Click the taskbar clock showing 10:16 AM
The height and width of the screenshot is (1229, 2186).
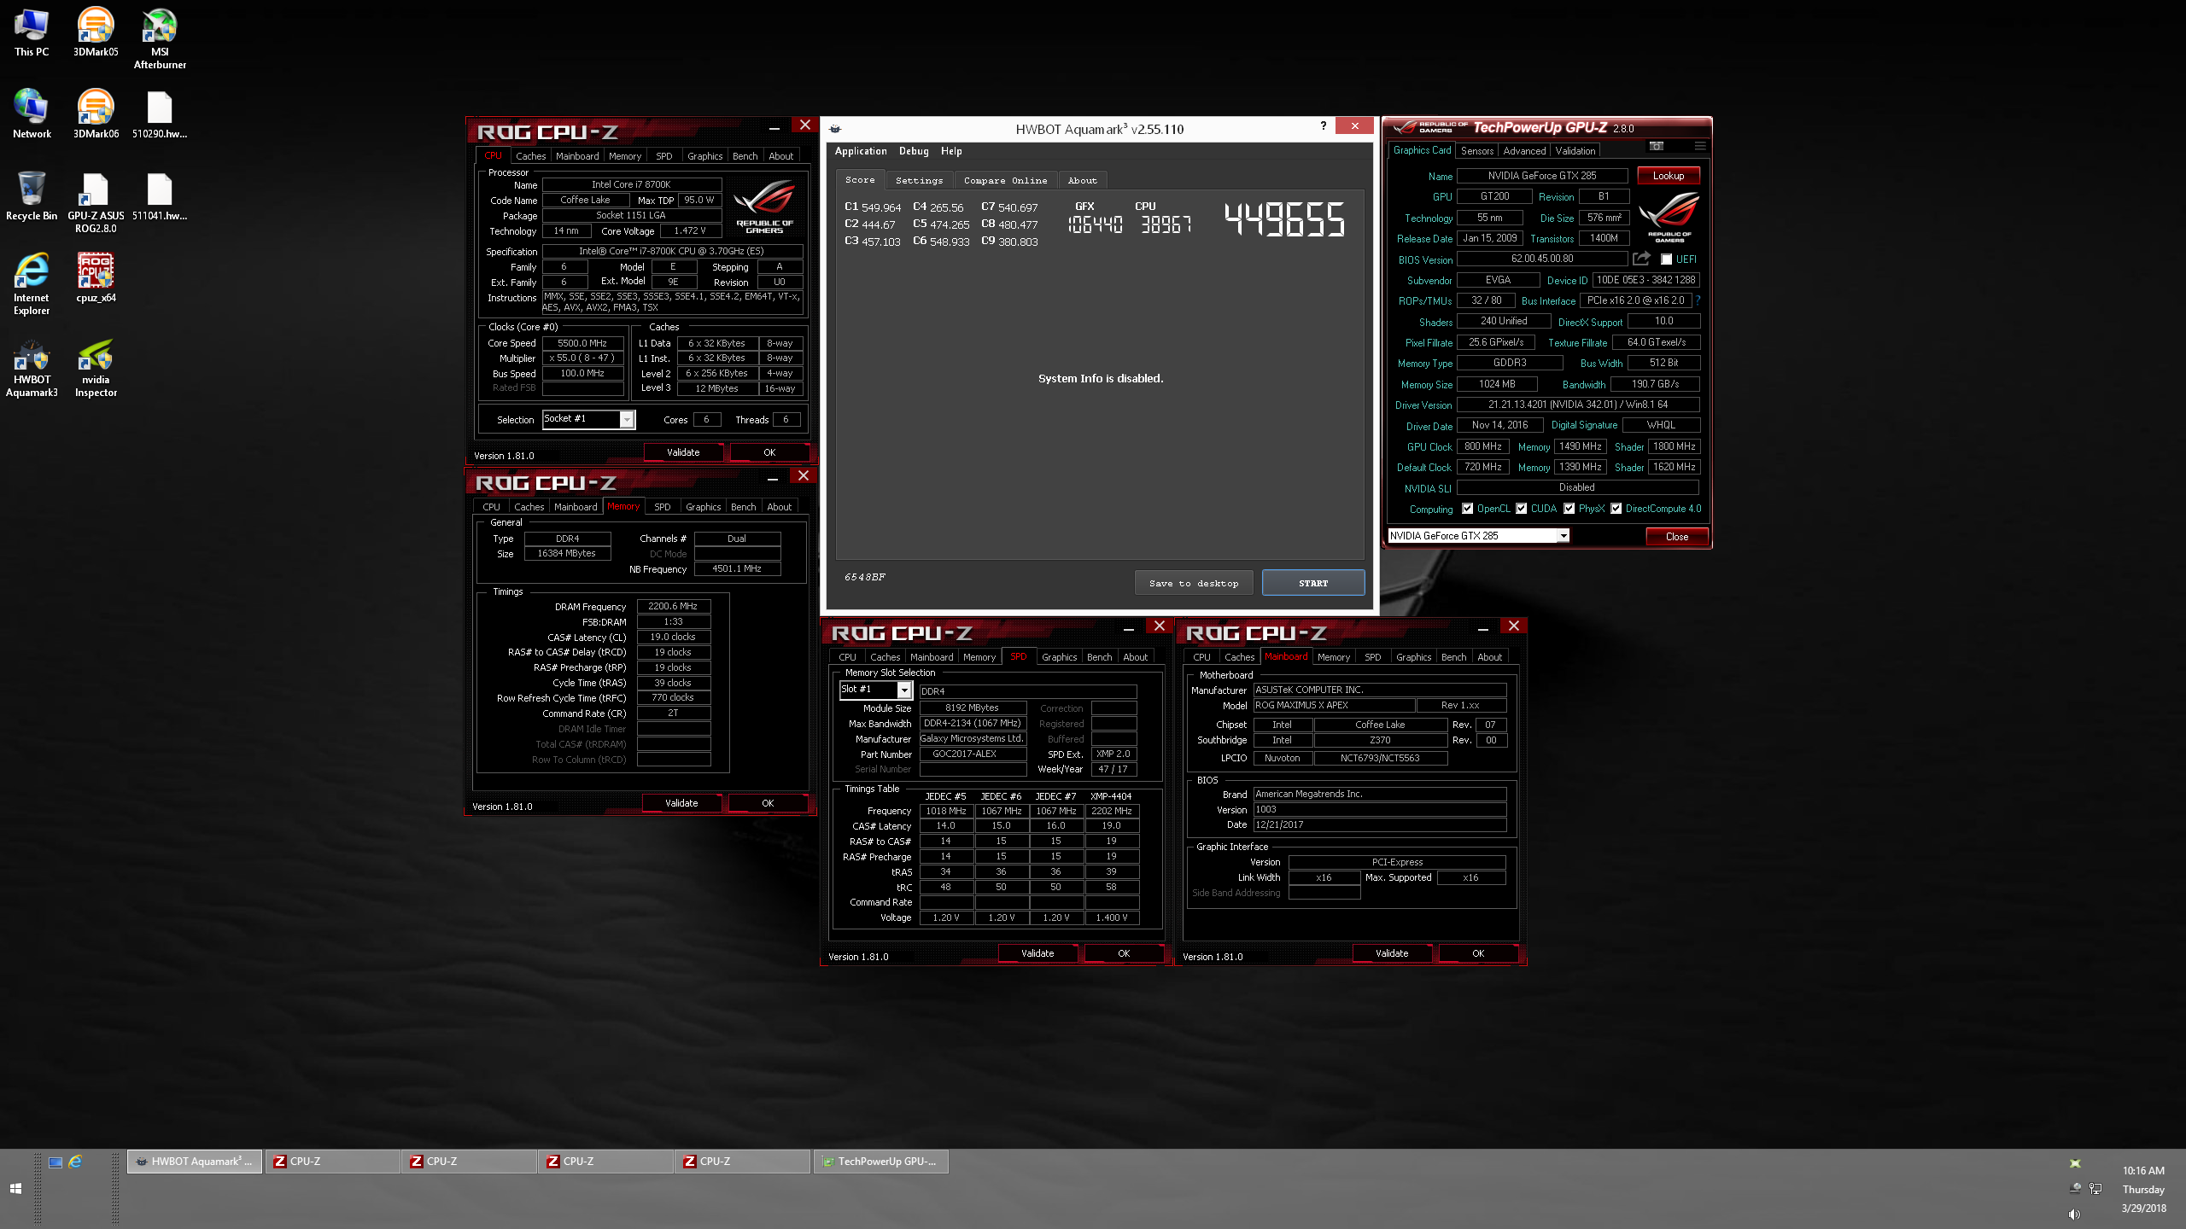(2143, 1171)
